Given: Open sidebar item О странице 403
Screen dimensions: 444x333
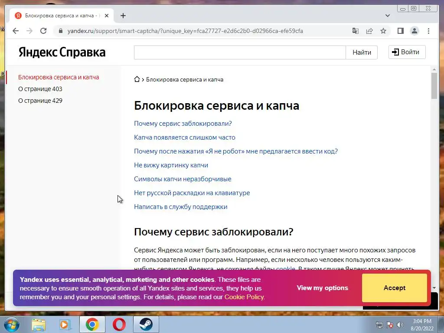Looking at the screenshot, I should click(x=40, y=89).
